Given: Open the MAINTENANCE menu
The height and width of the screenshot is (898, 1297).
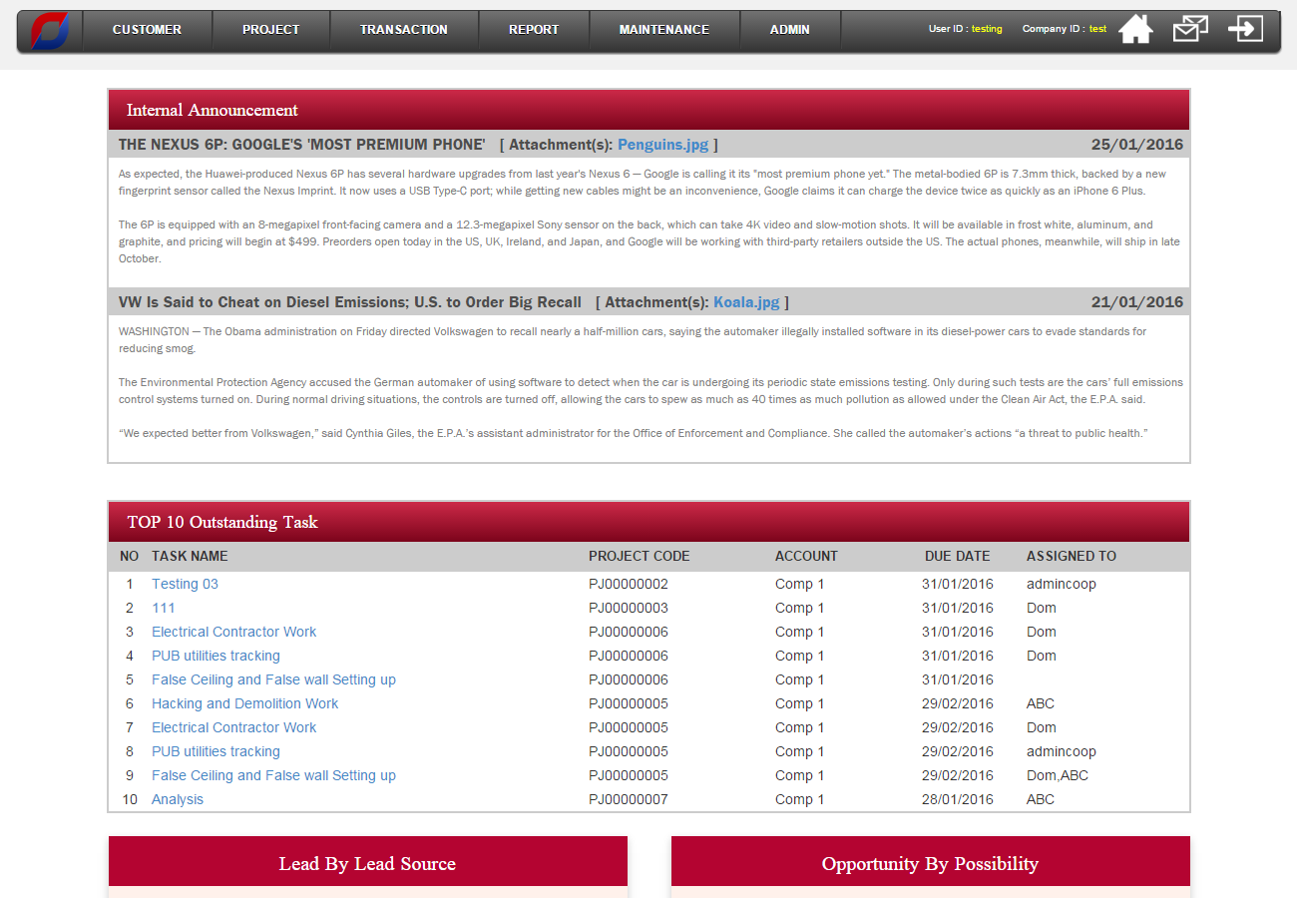Looking at the screenshot, I should (x=663, y=30).
